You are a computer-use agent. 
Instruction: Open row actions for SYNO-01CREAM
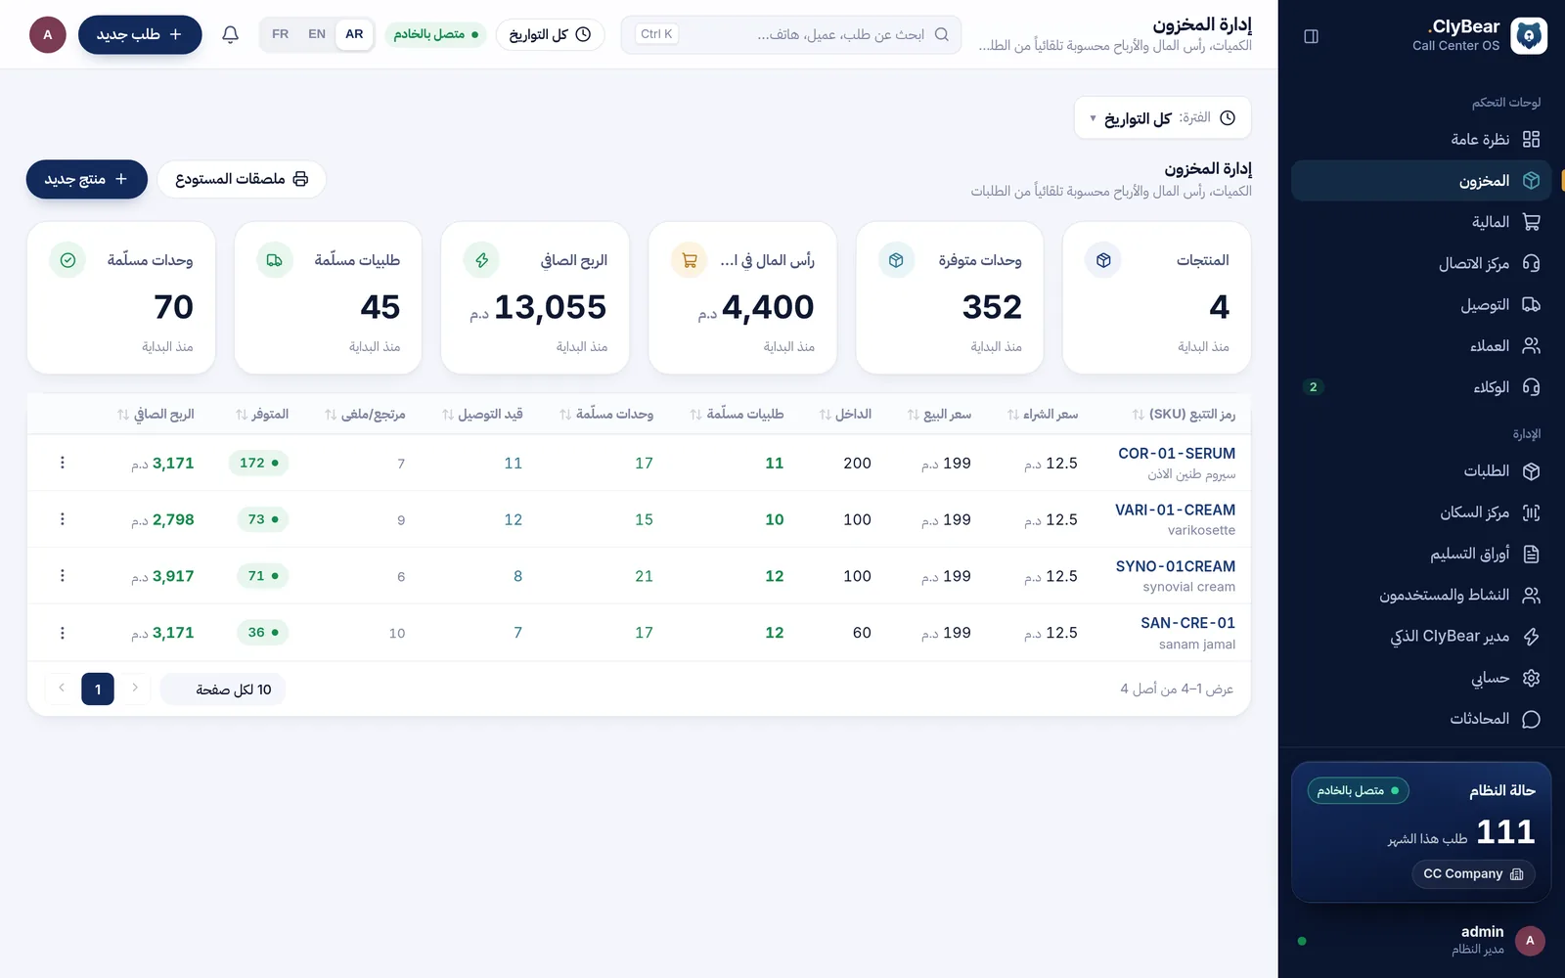tap(63, 576)
